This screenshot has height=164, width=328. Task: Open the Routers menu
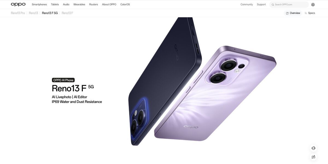tap(93, 4)
